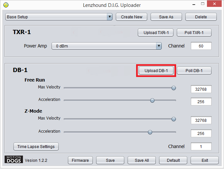Click the Power Amp label
224x169 pixels.
(35, 46)
